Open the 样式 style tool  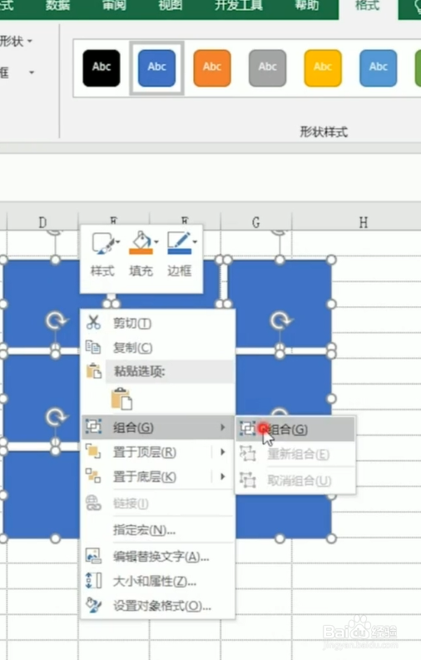click(102, 254)
